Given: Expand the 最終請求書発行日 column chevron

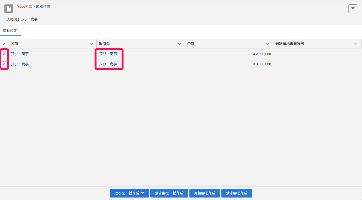Looking at the screenshot, I should (356, 44).
